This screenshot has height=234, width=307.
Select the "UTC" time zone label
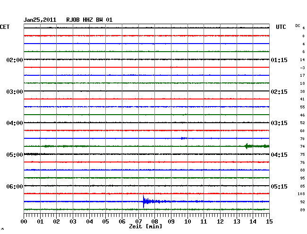pyautogui.click(x=281, y=27)
